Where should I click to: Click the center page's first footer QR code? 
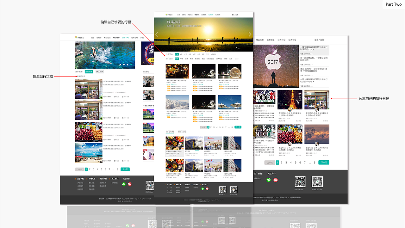[x=223, y=190]
